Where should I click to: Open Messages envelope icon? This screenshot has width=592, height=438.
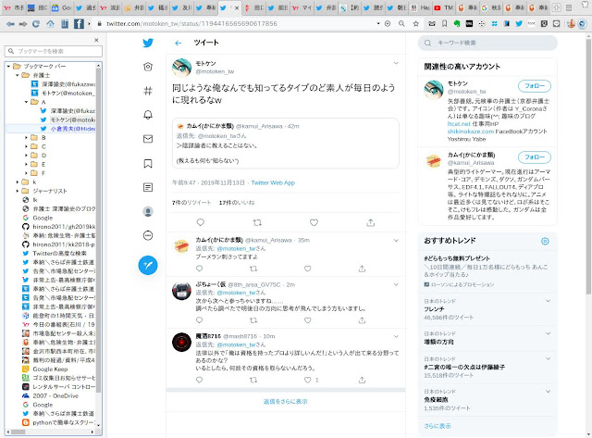[x=148, y=139]
